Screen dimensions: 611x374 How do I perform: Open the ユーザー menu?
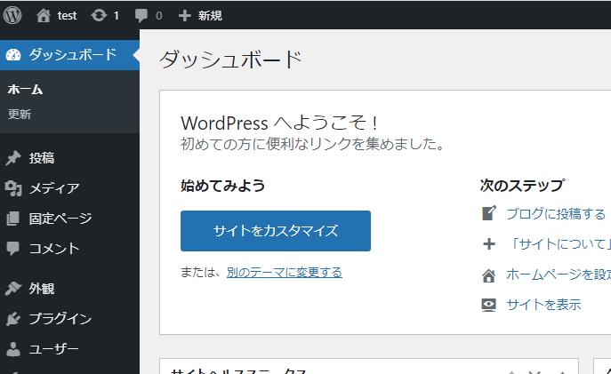[x=53, y=349]
